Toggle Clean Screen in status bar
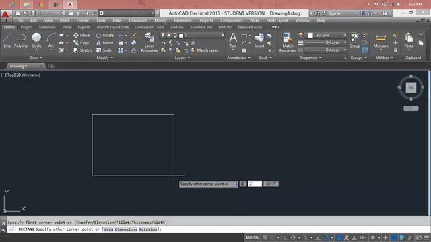 tap(419, 237)
